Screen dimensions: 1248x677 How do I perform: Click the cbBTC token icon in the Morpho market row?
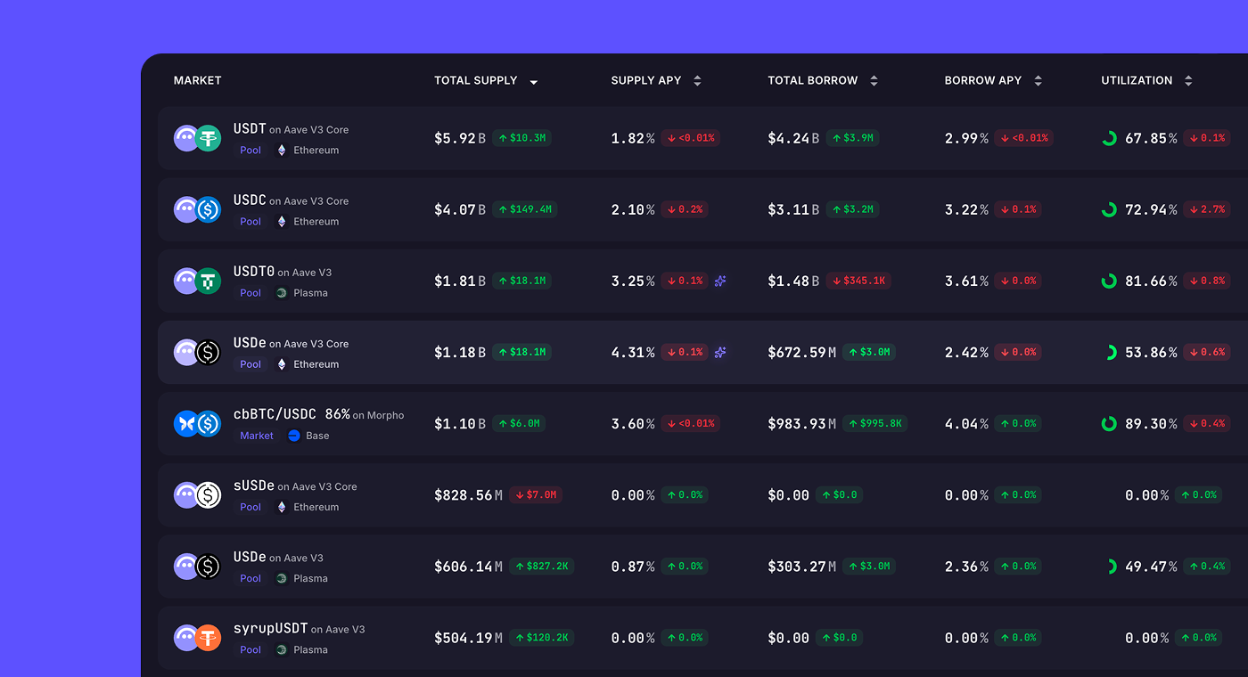[185, 423]
